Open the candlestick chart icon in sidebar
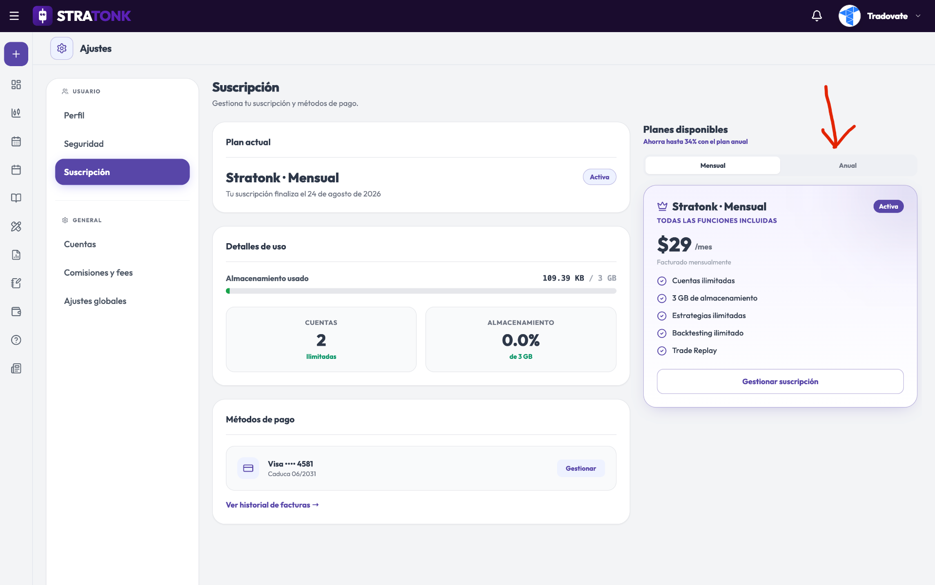The width and height of the screenshot is (935, 585). point(16,113)
